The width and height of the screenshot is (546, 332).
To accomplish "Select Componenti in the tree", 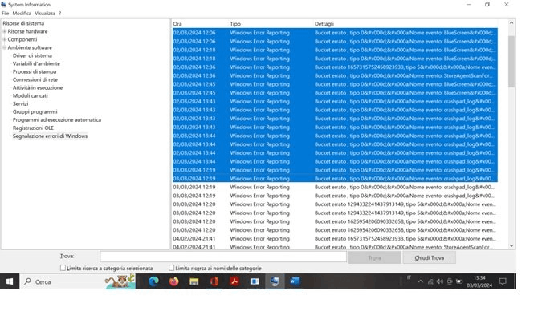I will 22,39.
